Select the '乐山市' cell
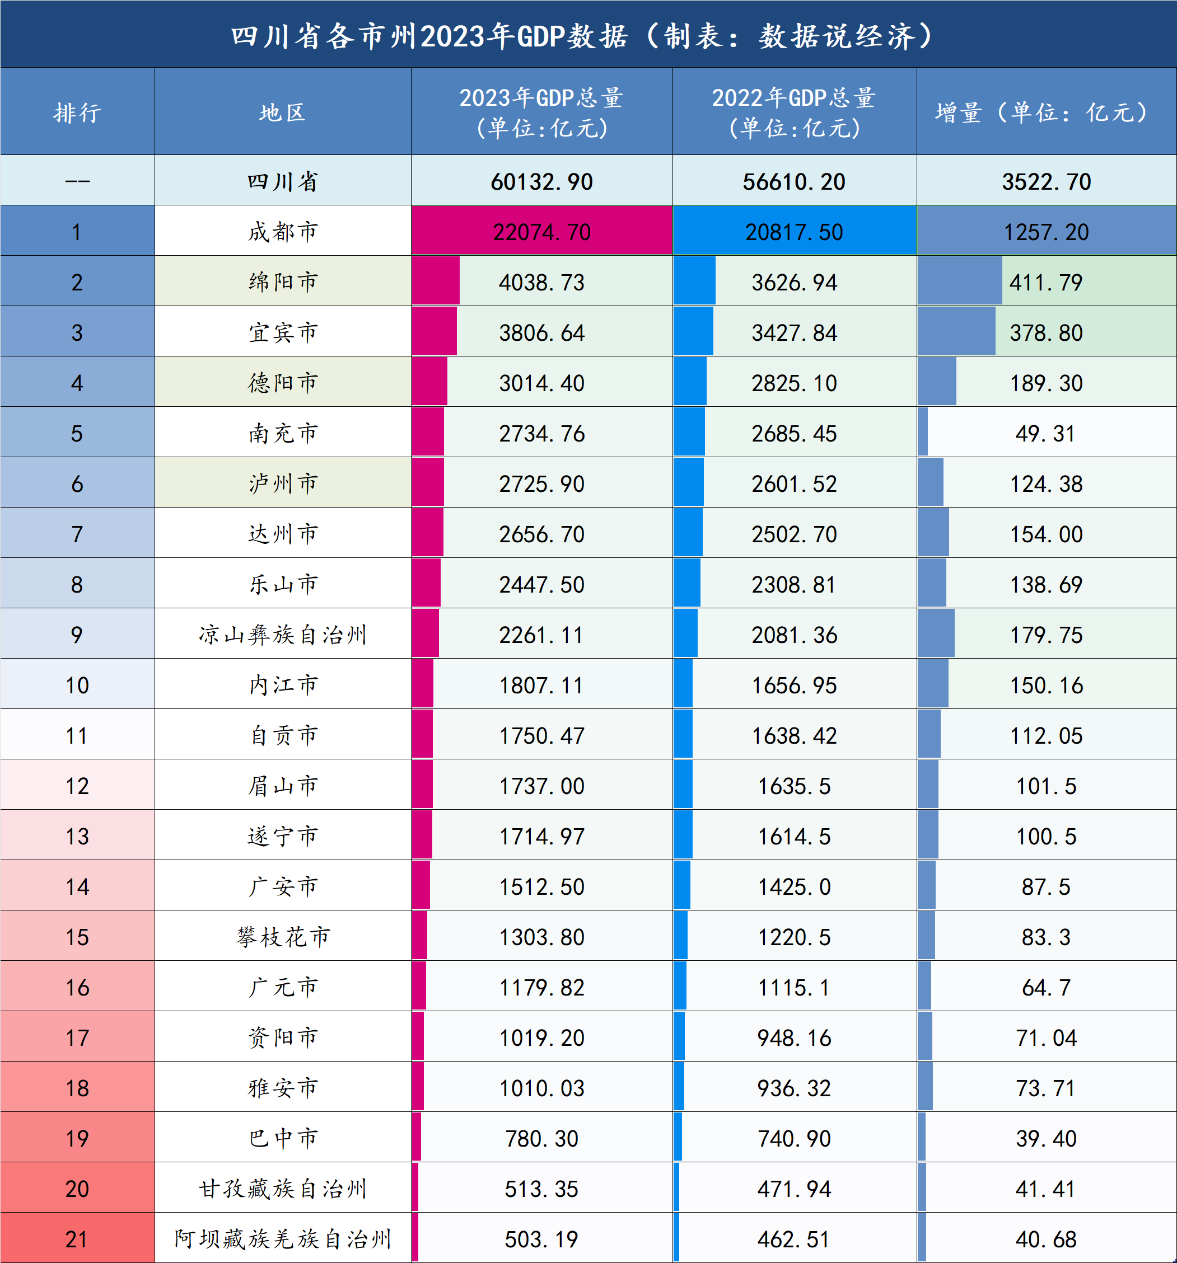 [x=282, y=584]
